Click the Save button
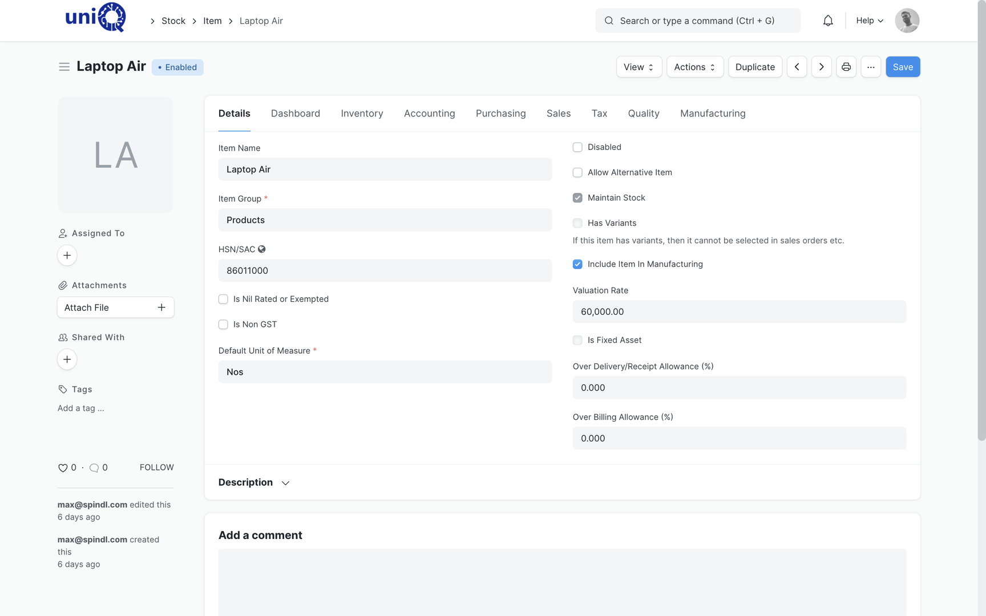 (x=903, y=67)
